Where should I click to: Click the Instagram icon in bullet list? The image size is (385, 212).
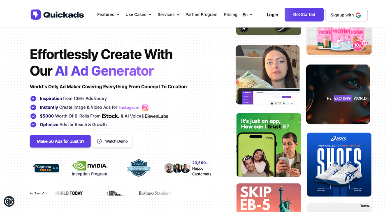(x=145, y=108)
